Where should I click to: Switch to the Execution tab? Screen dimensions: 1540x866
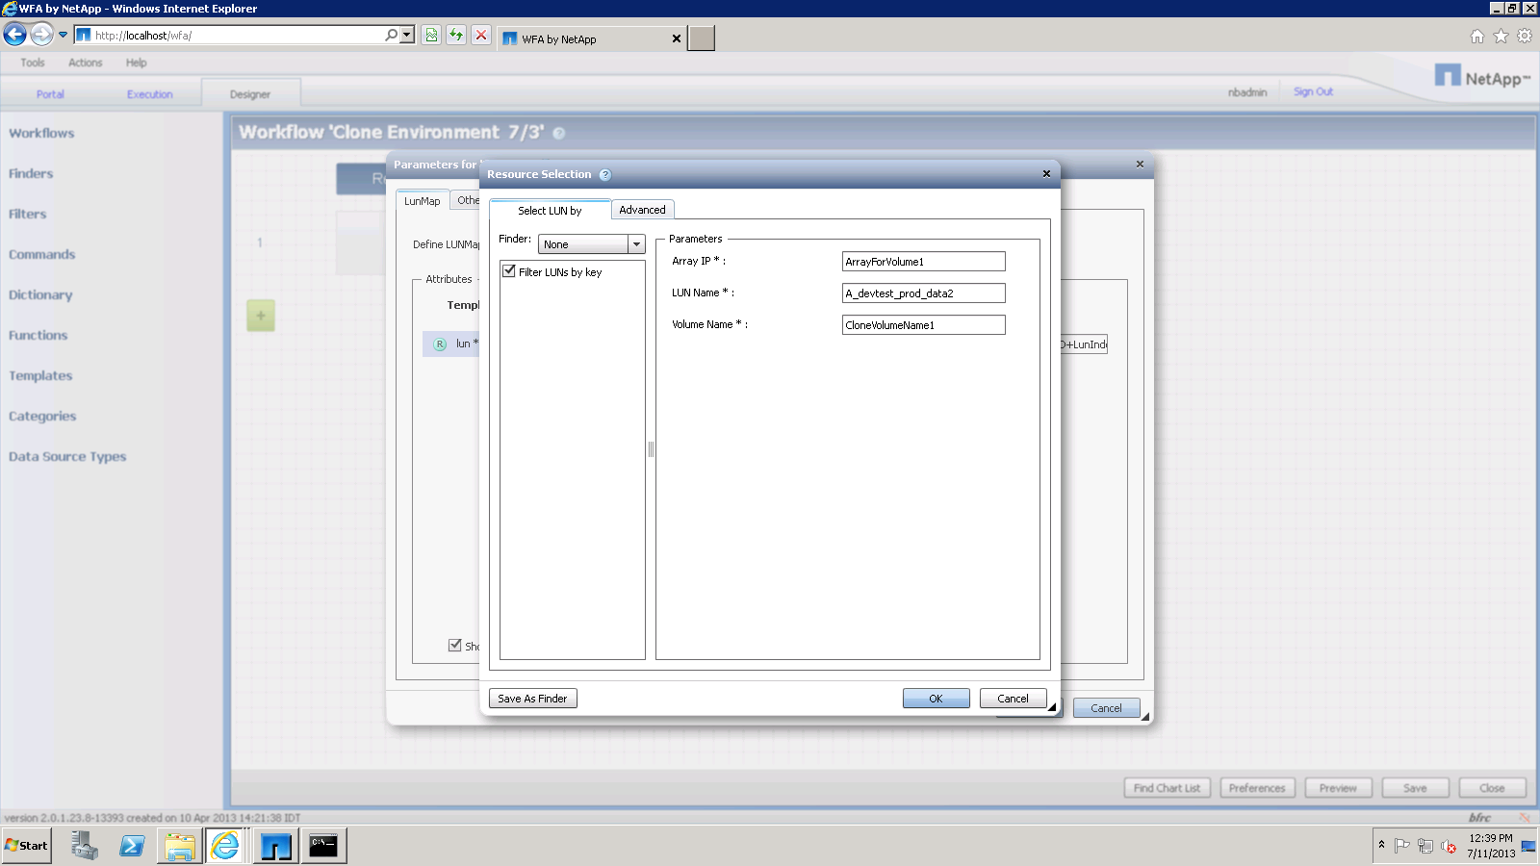(x=150, y=94)
